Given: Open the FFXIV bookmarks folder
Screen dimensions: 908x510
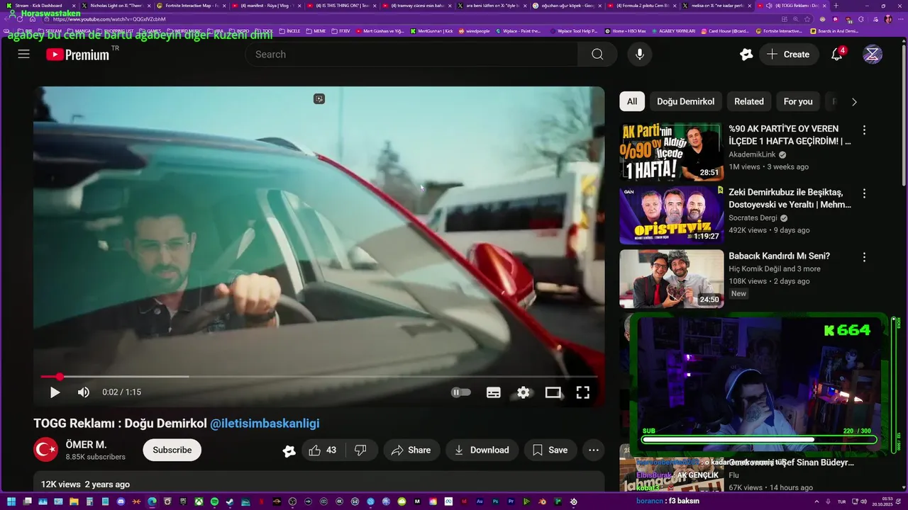Looking at the screenshot, I should tap(340, 31).
